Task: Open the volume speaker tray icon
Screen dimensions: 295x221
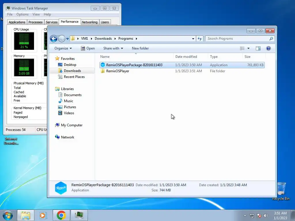Action: [266, 216]
